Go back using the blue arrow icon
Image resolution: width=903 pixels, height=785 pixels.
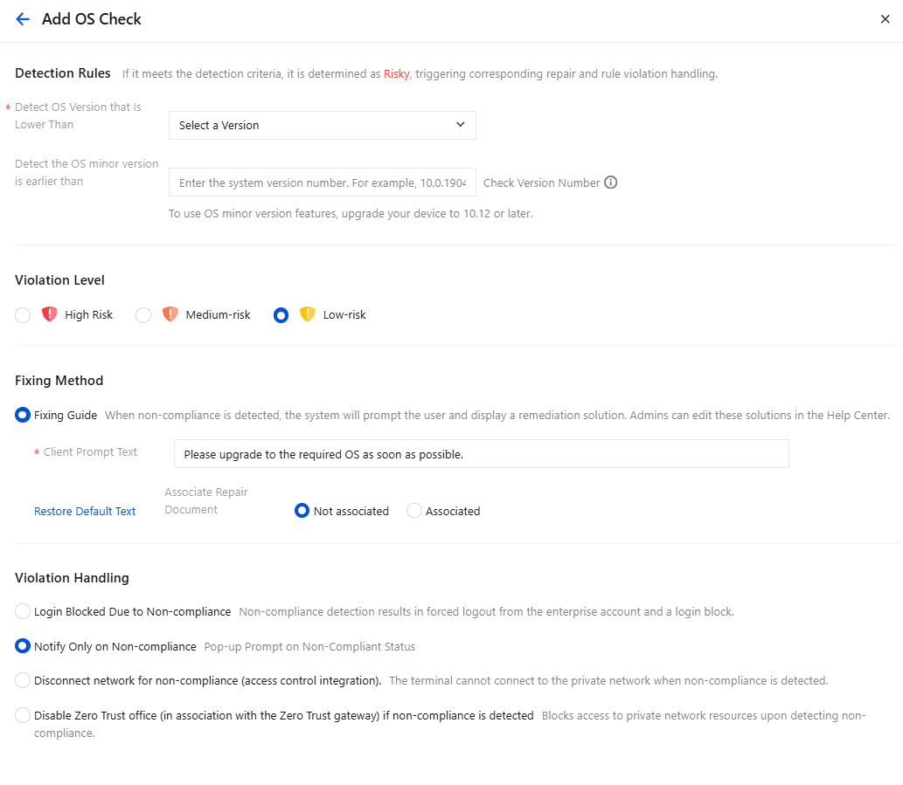click(x=23, y=19)
